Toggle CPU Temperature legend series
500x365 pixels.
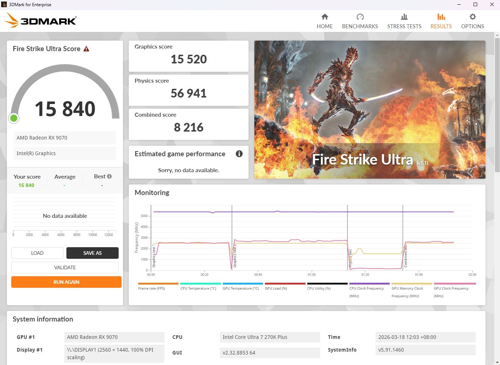tap(198, 289)
